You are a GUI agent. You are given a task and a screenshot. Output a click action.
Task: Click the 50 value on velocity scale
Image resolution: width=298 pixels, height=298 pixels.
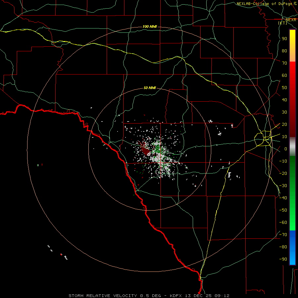tap(284, 88)
